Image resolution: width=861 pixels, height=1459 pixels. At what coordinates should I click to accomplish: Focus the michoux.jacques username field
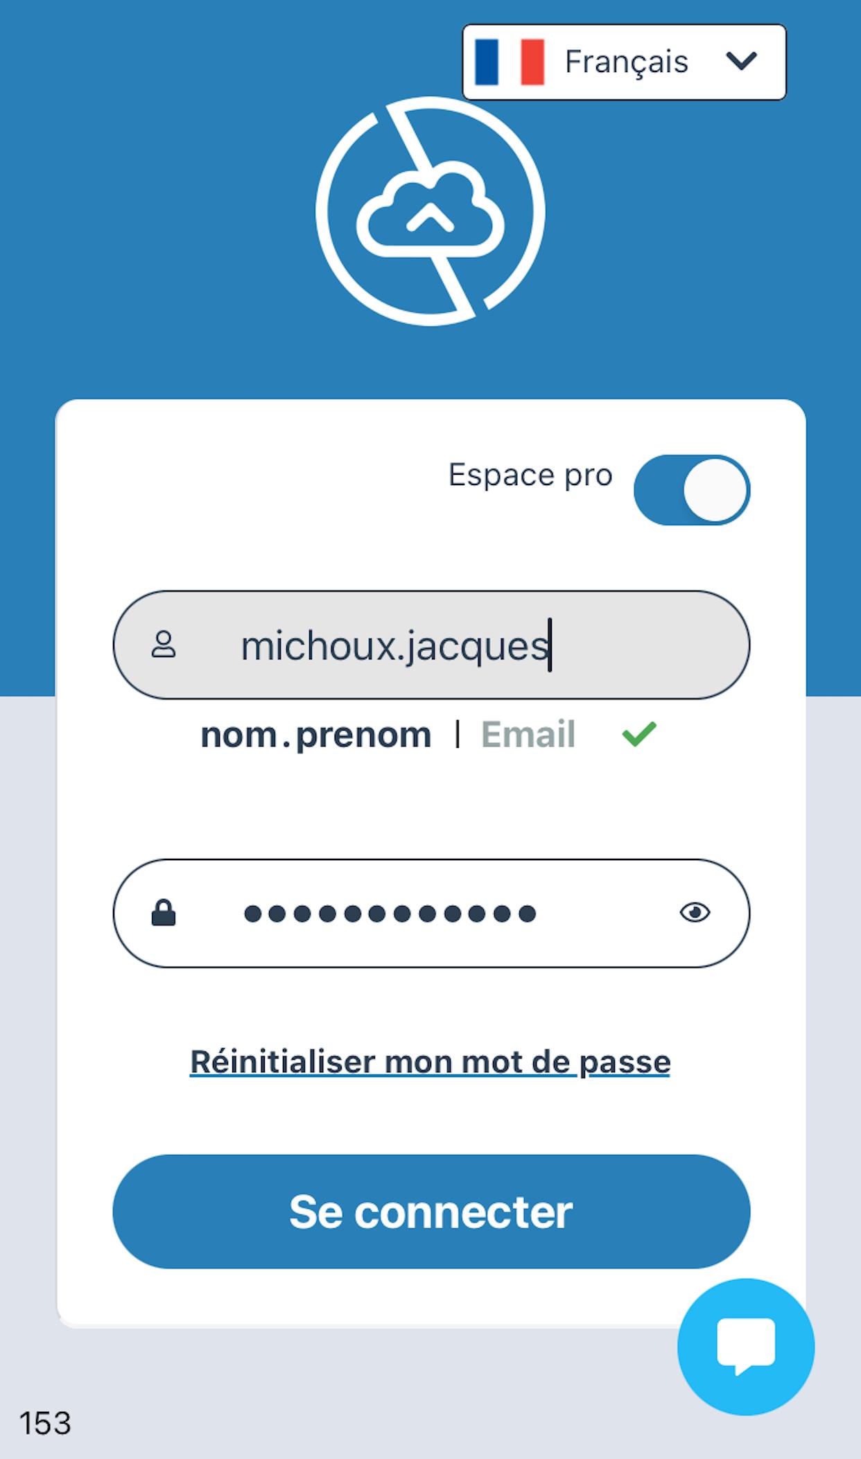point(430,645)
